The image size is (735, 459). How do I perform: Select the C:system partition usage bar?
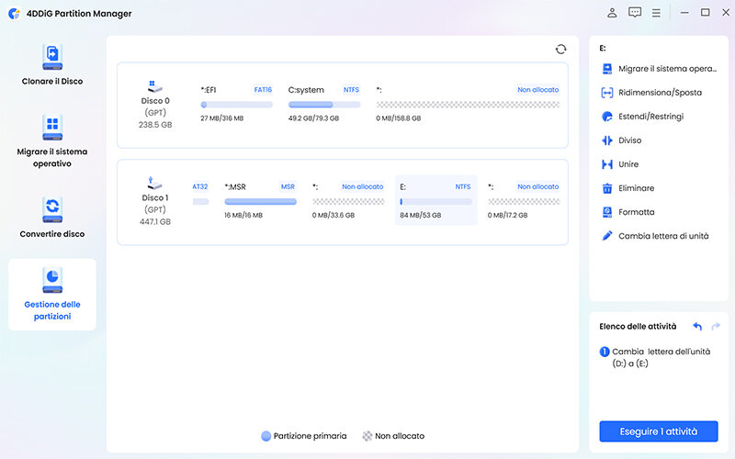324,105
